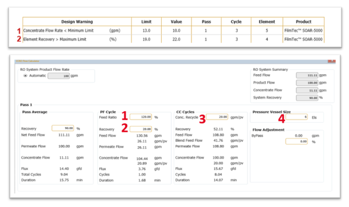
Task: Click the Pass Average Duration value 15.75
Action: click(x=64, y=180)
